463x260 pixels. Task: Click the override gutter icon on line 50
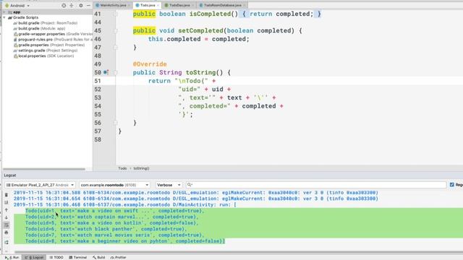coord(106,72)
